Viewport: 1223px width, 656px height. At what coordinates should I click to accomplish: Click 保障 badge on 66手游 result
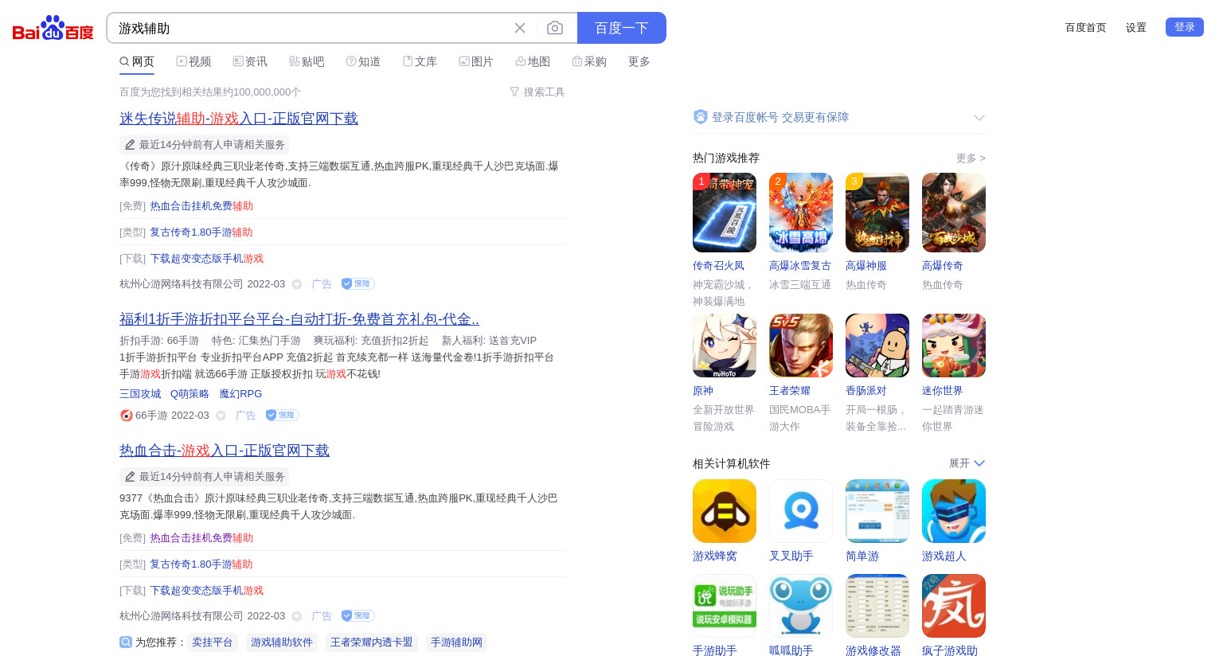pos(282,416)
